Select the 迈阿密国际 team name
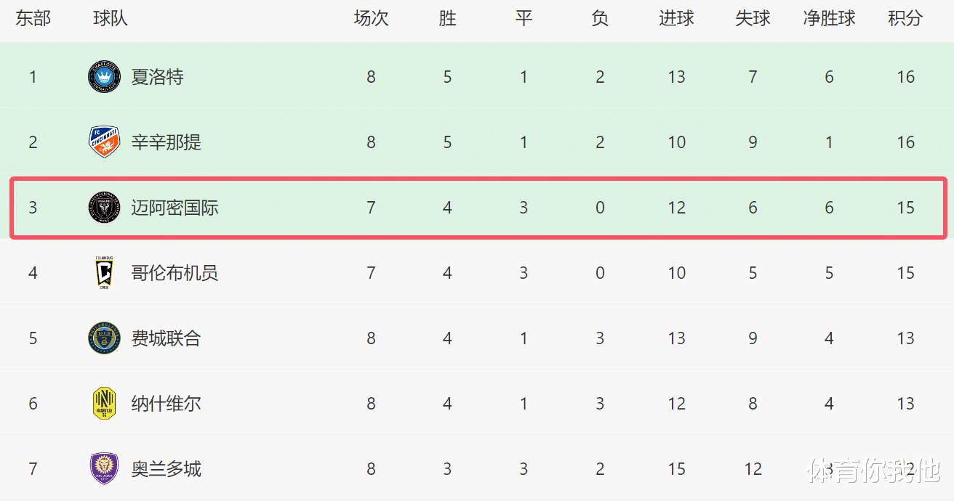 click(x=175, y=208)
